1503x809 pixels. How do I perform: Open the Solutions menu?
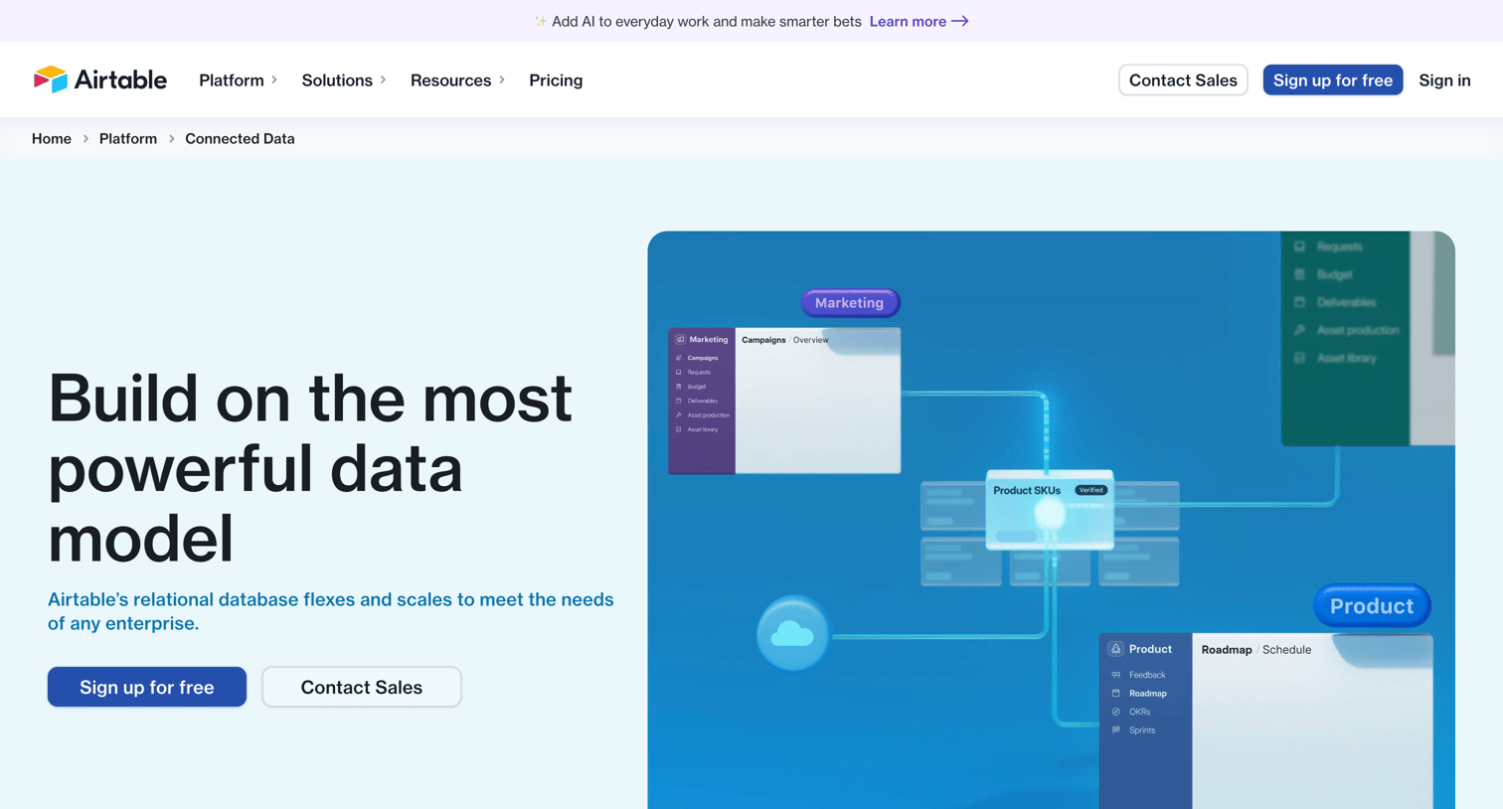point(337,81)
